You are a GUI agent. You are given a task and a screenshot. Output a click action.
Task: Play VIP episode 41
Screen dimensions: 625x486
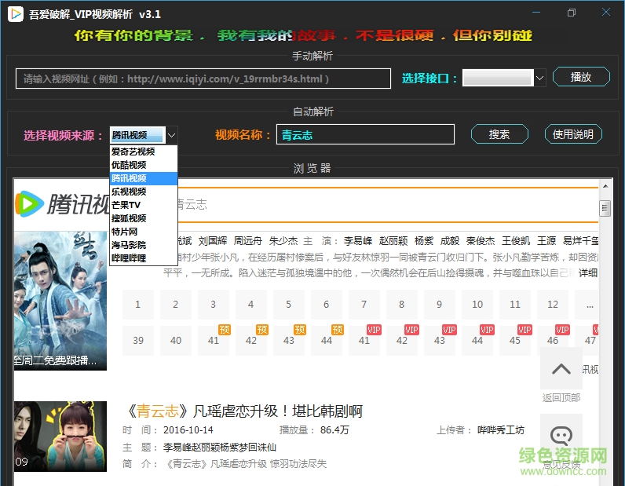(x=364, y=341)
